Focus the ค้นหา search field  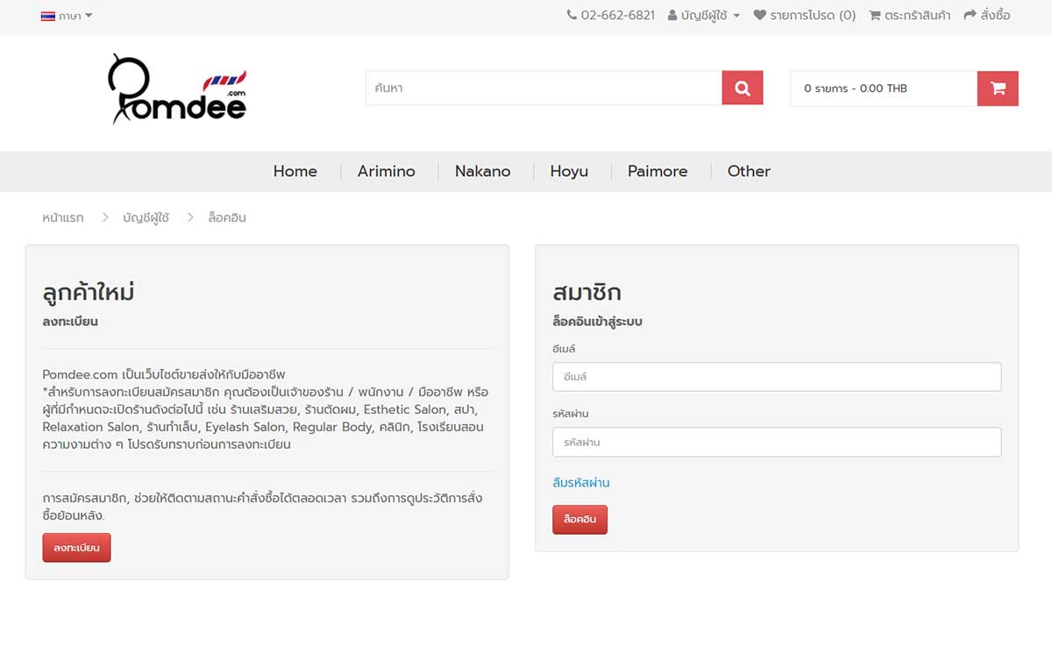click(x=544, y=88)
